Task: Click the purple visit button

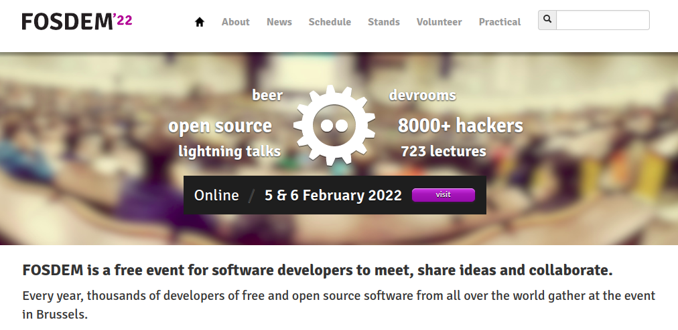Action: [x=444, y=195]
